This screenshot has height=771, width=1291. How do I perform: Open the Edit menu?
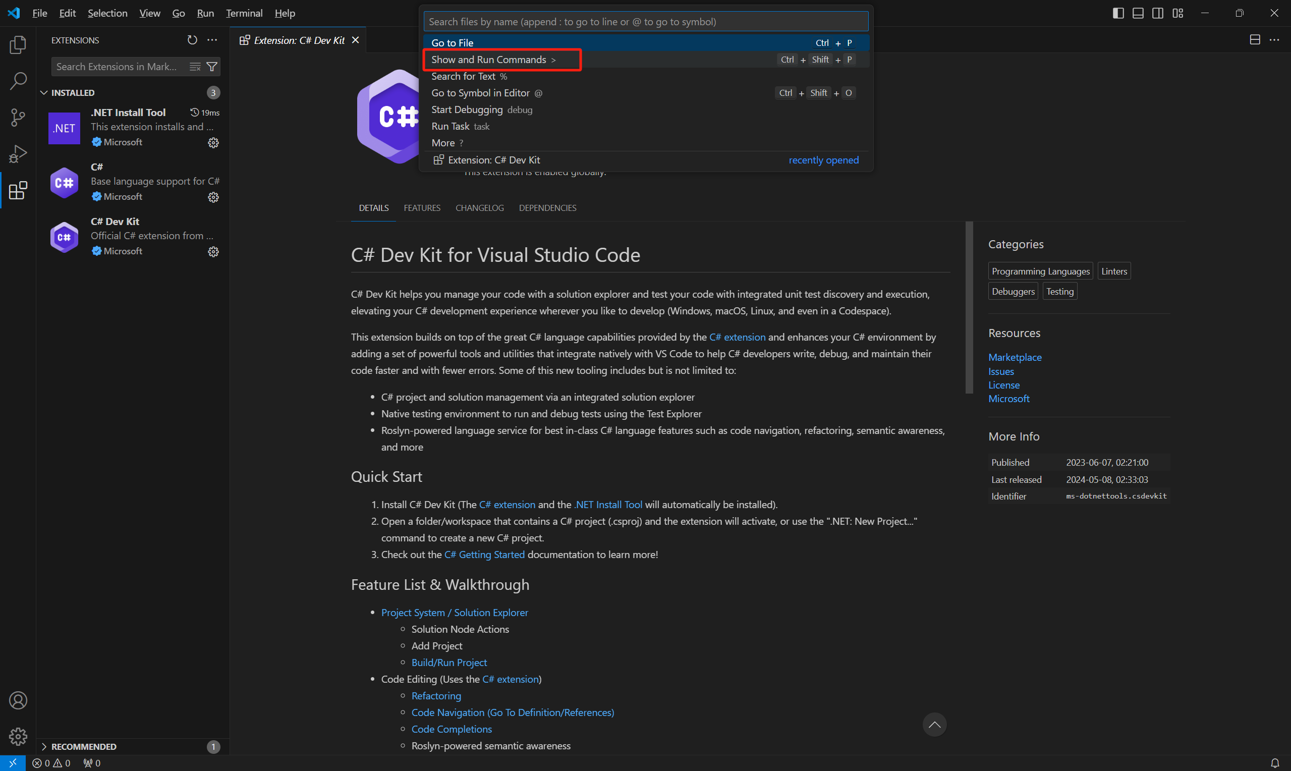coord(68,13)
